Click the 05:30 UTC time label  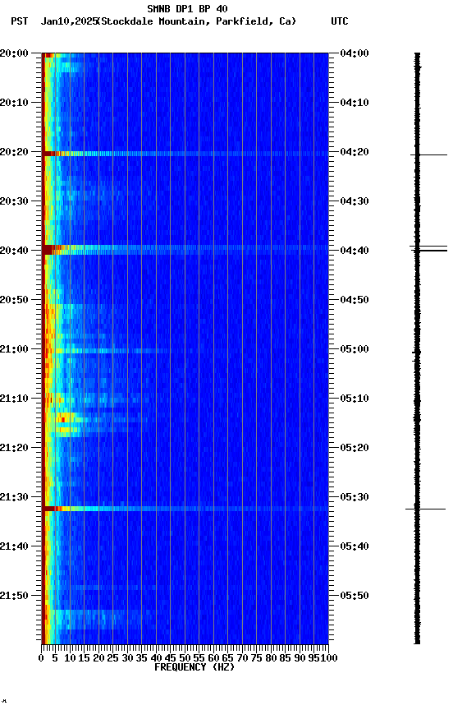[355, 497]
